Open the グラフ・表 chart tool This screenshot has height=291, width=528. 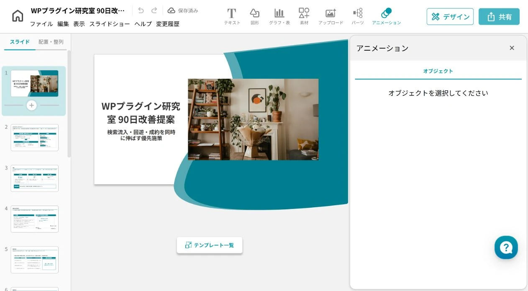click(279, 17)
